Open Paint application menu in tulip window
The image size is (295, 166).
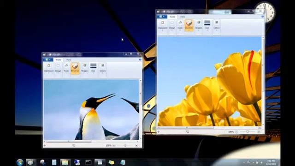(x=162, y=17)
